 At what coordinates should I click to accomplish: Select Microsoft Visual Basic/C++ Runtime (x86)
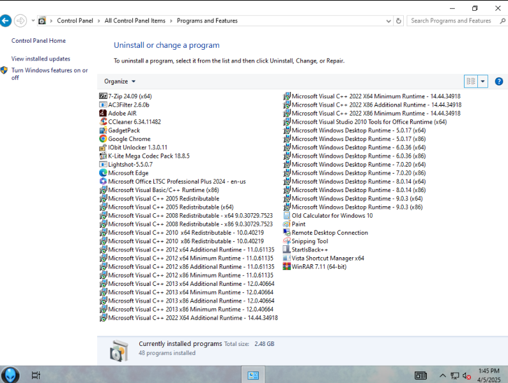tap(159, 190)
